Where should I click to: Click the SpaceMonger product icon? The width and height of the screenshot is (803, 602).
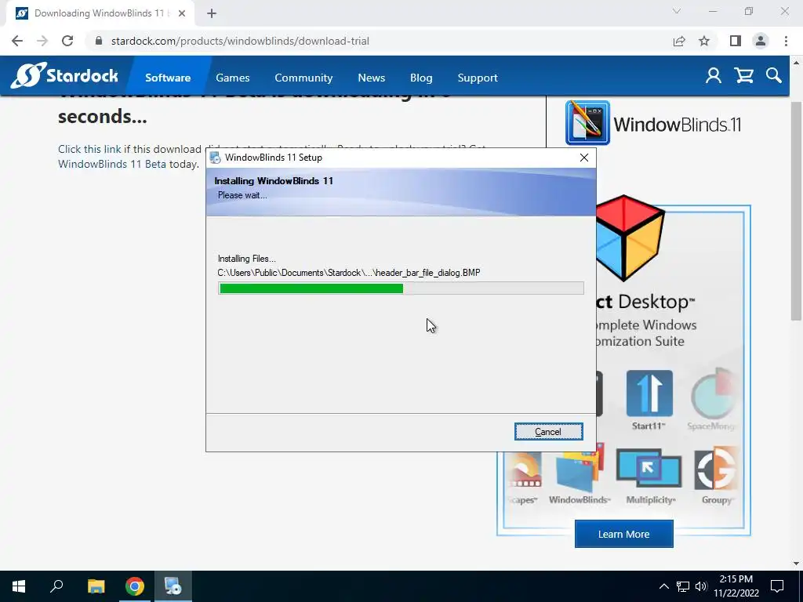click(x=714, y=395)
